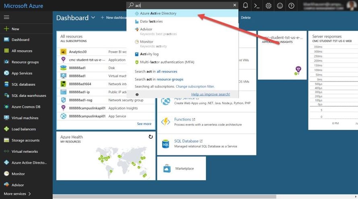Select Data factories search result

(x=182, y=21)
